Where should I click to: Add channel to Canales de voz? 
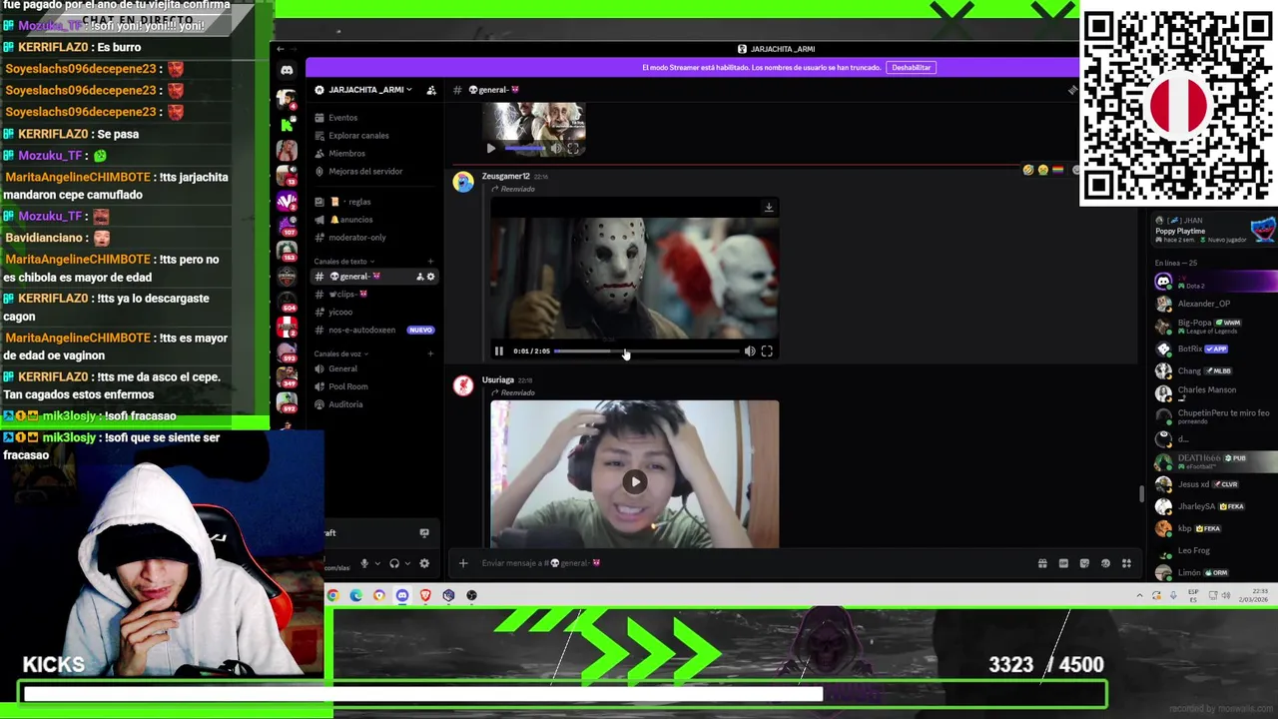click(431, 355)
